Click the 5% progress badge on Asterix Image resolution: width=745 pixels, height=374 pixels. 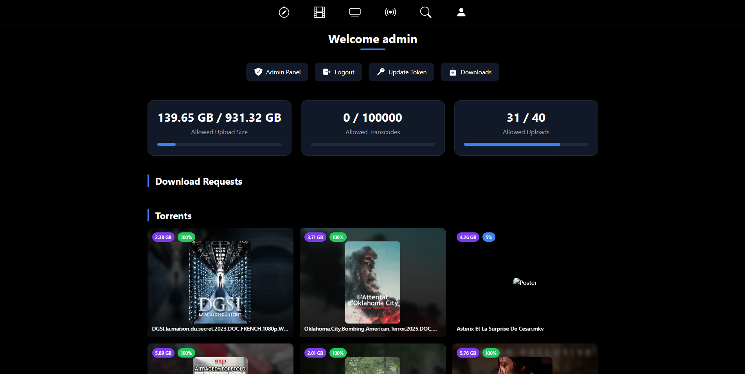pyautogui.click(x=489, y=237)
